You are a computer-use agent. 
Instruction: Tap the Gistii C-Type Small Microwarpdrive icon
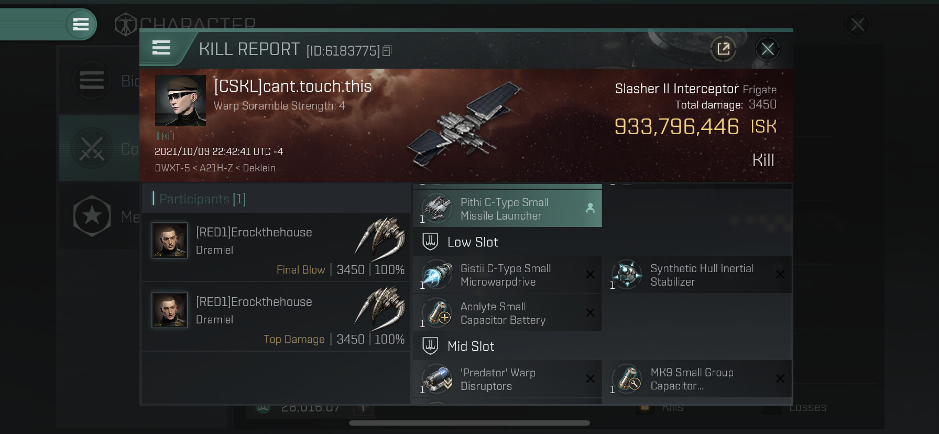(436, 275)
